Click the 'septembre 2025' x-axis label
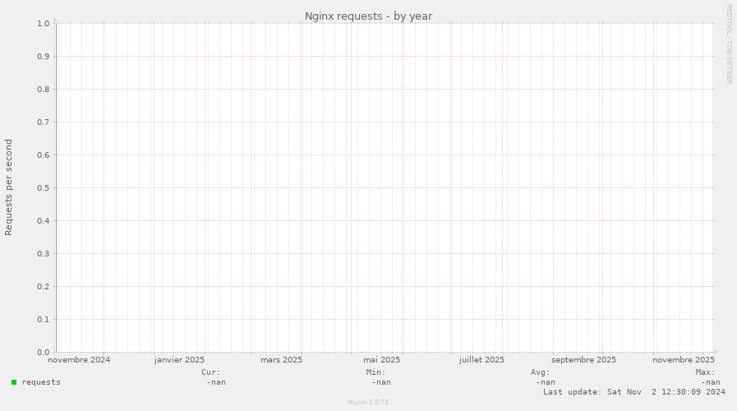The height and width of the screenshot is (411, 737). (584, 360)
